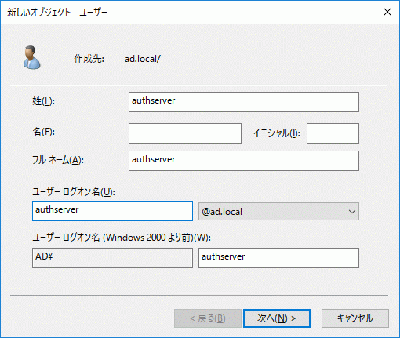Click the 姓(L): label
This screenshot has width=400, height=338.
[x=43, y=101]
